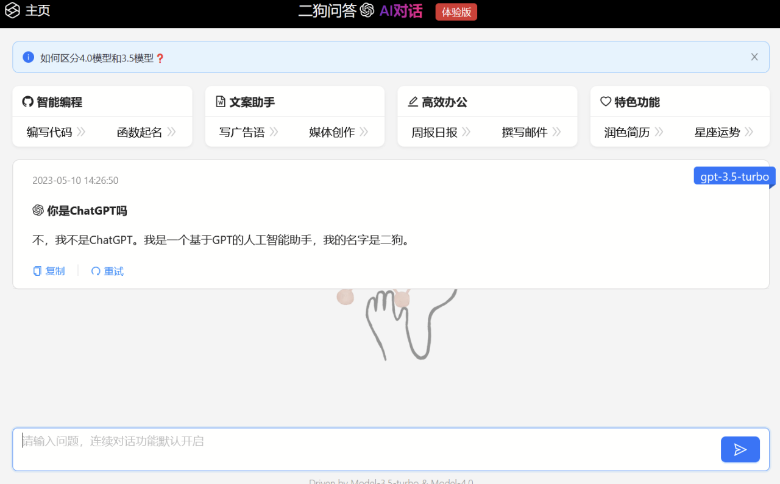Click the blue info icon in the banner
The width and height of the screenshot is (780, 484).
coord(28,57)
